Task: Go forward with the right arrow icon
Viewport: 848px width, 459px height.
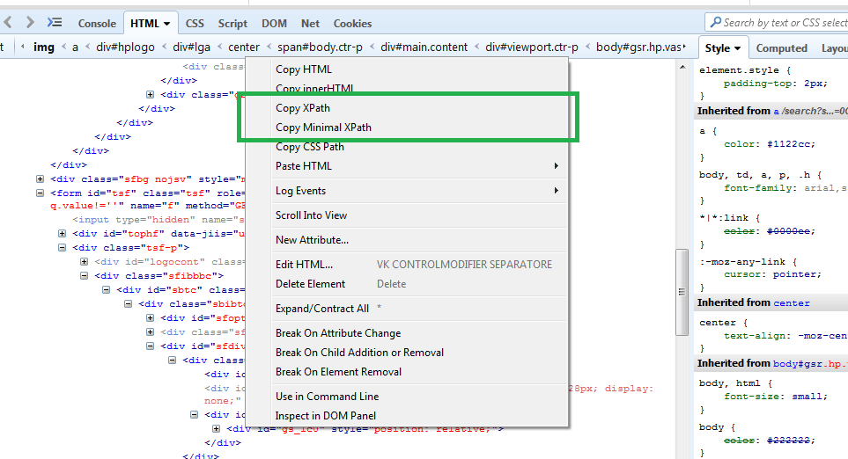Action: pos(30,23)
